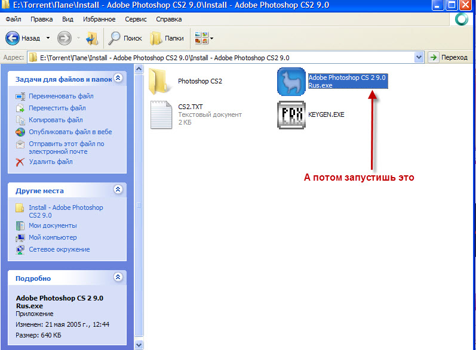Click the copy file icon
The height and width of the screenshot is (350, 476).
[20, 120]
